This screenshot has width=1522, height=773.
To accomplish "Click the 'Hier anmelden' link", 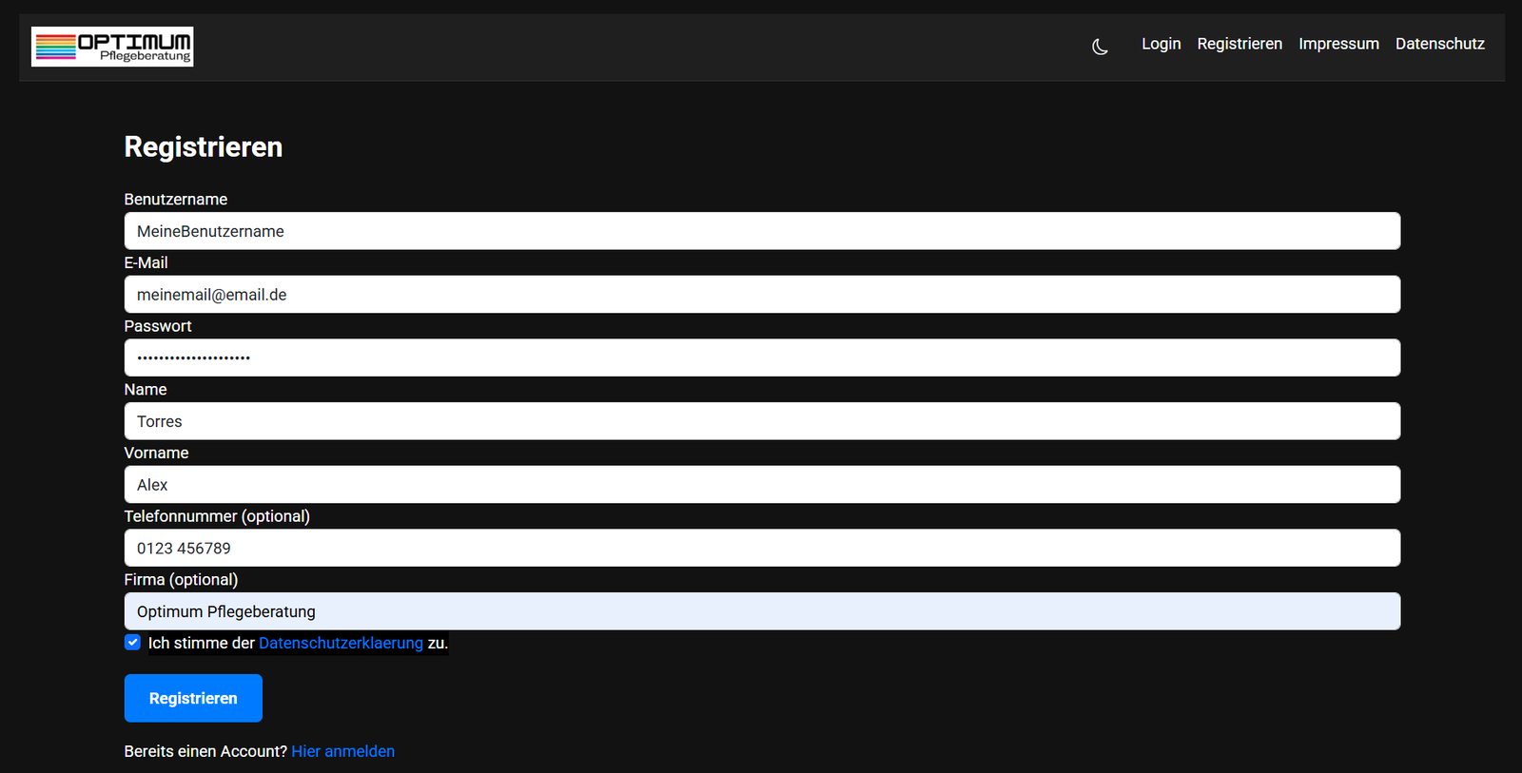I will tap(342, 751).
